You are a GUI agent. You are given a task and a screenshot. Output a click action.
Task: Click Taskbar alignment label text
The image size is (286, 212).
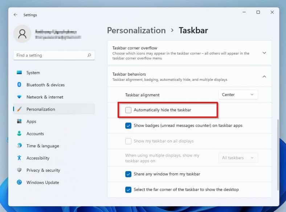point(142,95)
